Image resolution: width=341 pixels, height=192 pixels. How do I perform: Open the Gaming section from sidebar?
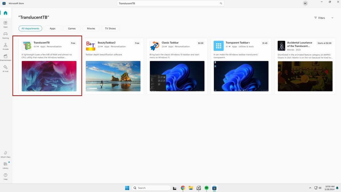[5, 35]
